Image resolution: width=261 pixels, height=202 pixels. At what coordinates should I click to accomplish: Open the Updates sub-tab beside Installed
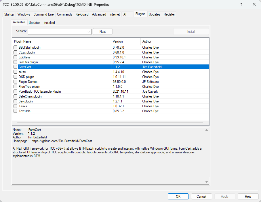pos(35,23)
